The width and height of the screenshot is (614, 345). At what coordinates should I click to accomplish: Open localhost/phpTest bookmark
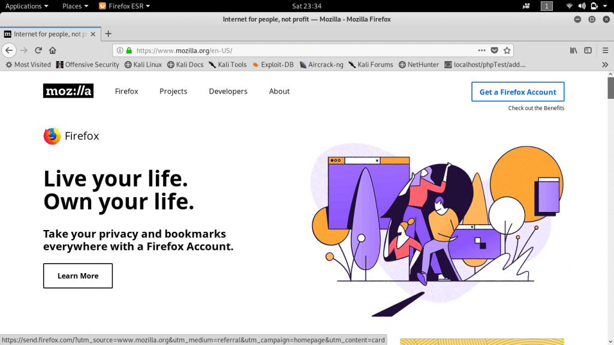point(485,65)
